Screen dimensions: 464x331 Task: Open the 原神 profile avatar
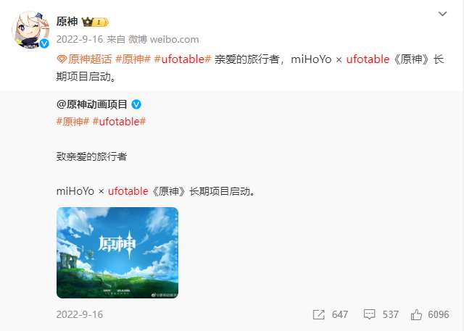[30, 30]
